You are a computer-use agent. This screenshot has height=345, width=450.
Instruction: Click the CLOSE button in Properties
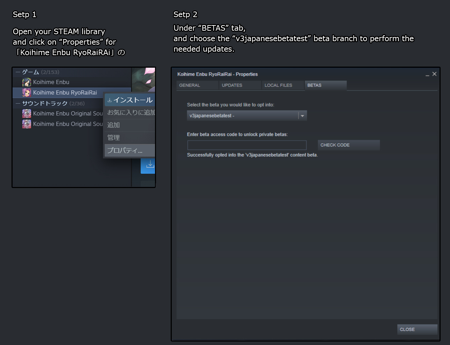pyautogui.click(x=417, y=329)
